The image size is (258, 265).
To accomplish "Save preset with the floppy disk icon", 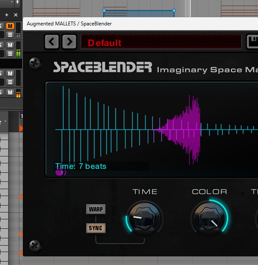I will coord(252,41).
